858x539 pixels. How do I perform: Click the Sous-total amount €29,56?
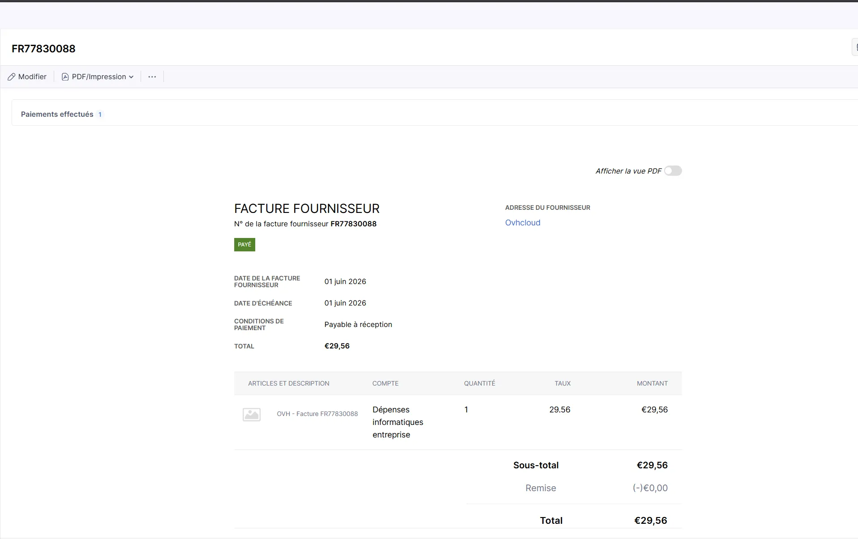tap(652, 465)
